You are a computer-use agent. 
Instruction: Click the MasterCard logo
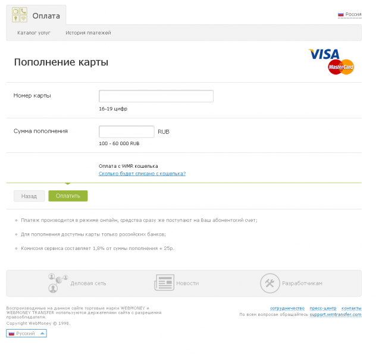click(341, 67)
